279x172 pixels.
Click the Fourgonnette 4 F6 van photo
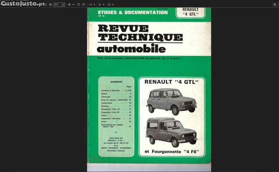tap(172, 132)
